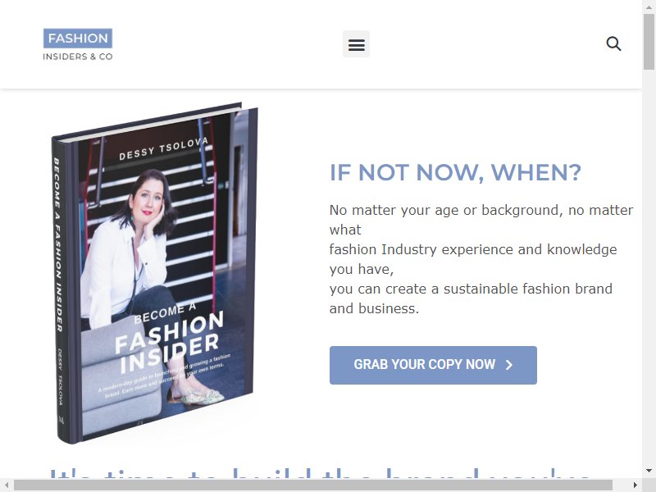
Task: Select the 'IF NOT NOW, WHEN?' heading
Action: tap(455, 172)
